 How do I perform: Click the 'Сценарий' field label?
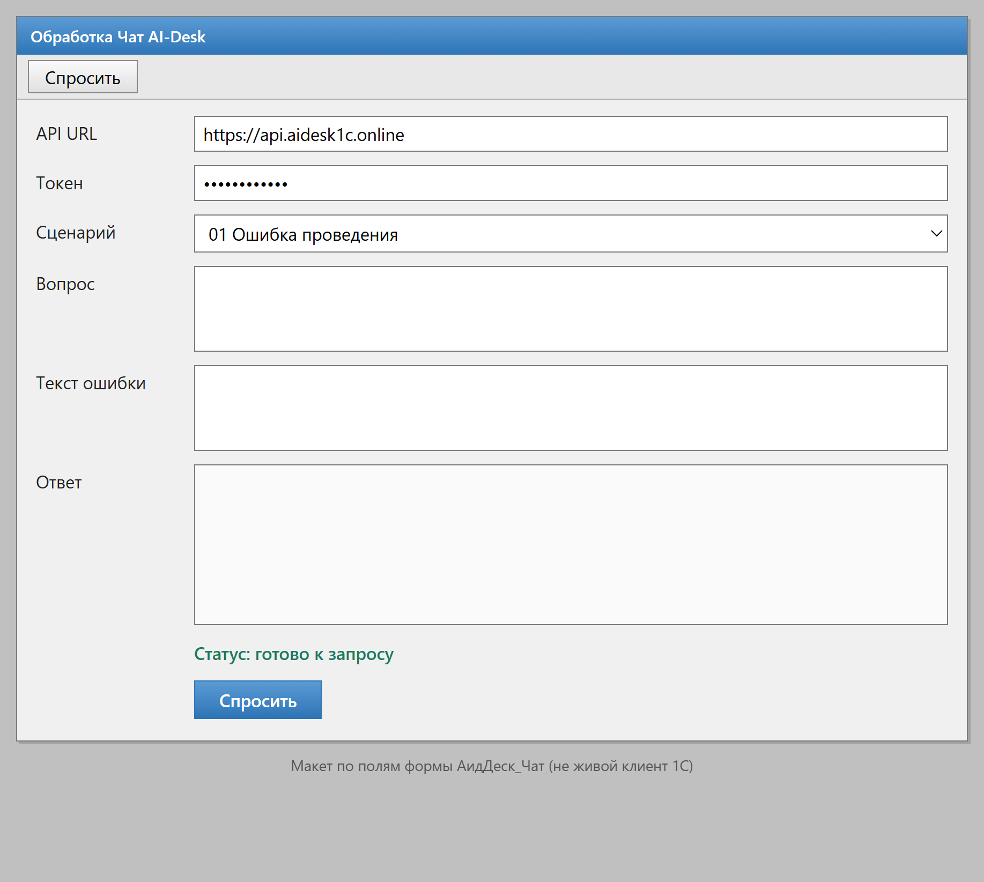coord(76,233)
